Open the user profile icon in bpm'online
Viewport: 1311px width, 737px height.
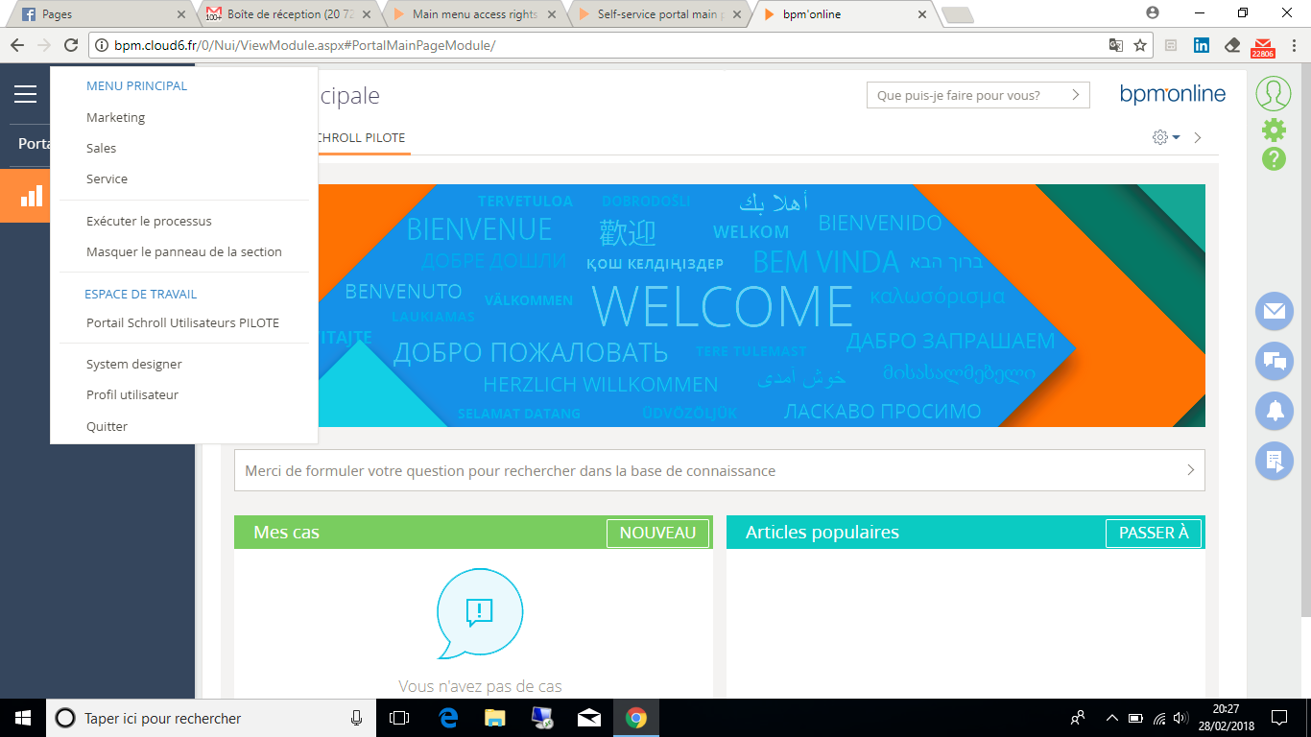point(1274,93)
